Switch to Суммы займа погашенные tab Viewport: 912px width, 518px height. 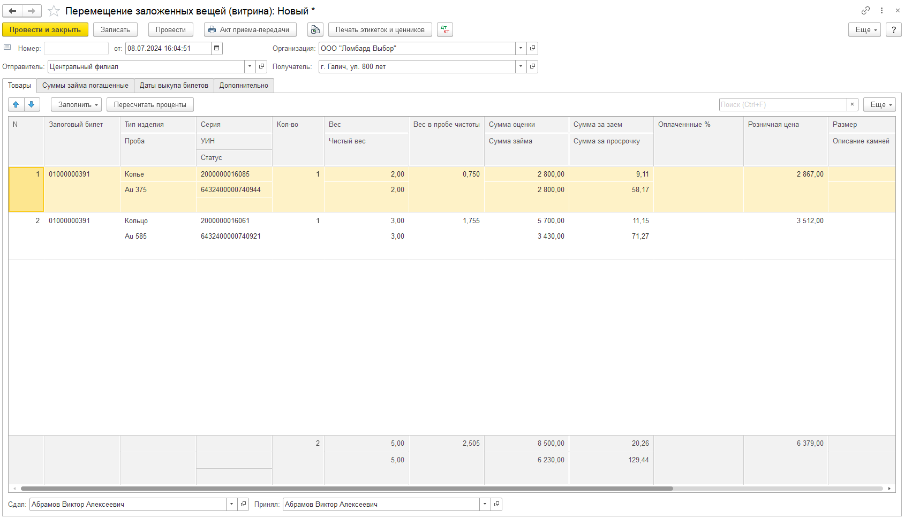[85, 86]
